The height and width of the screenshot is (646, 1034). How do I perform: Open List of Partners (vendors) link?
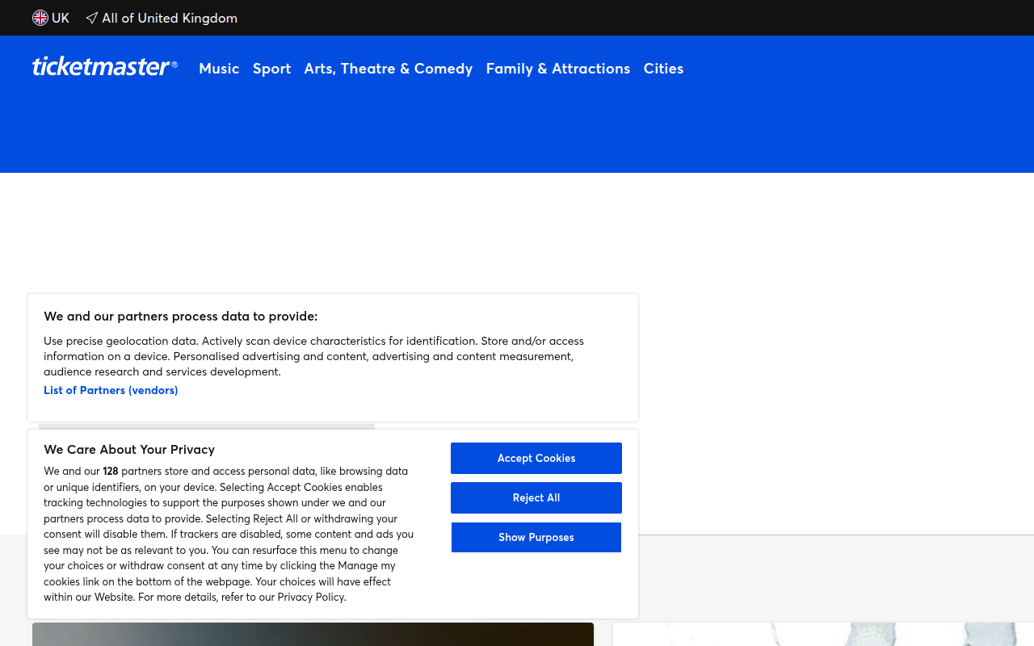(111, 390)
